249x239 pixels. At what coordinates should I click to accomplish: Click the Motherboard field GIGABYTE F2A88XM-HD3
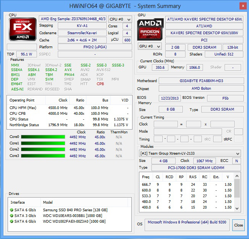pos(201,81)
